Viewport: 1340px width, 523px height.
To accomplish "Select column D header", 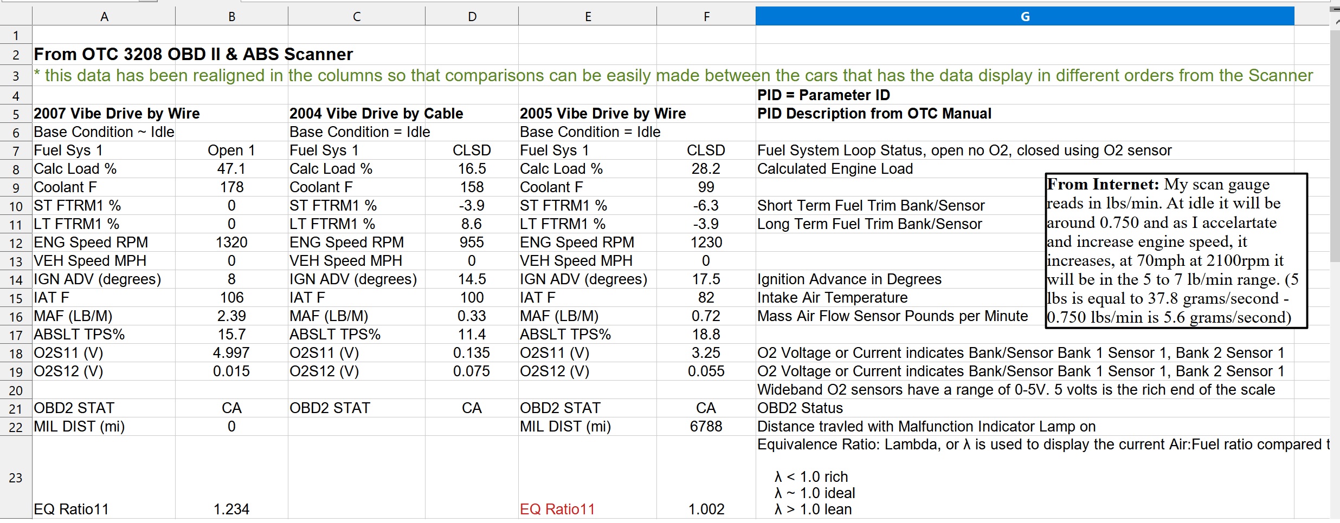I will (472, 17).
